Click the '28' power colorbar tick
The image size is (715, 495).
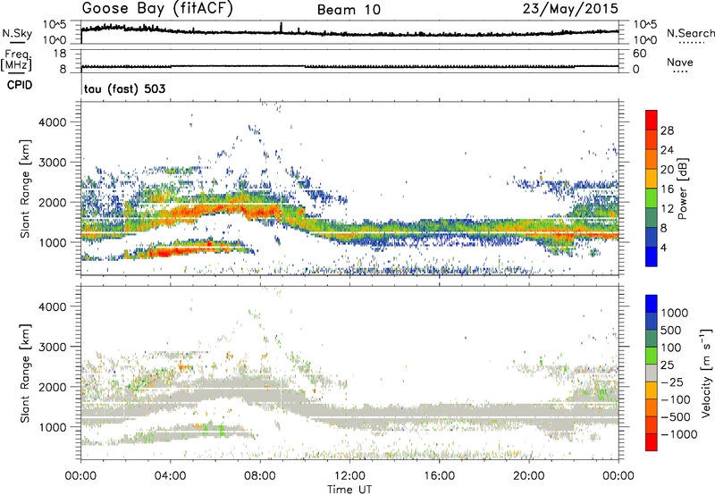pos(667,130)
